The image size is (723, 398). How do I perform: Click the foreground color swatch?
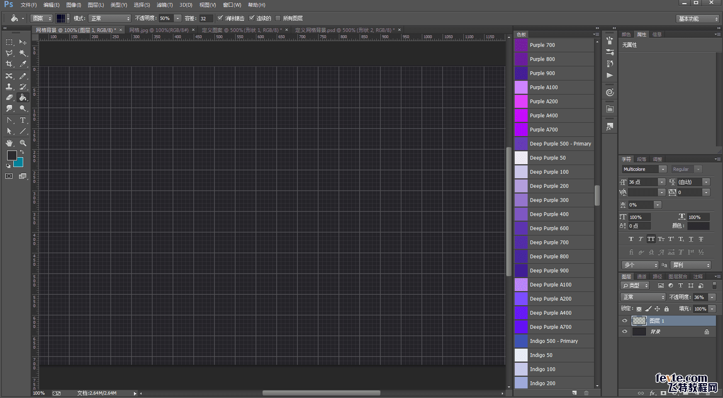point(12,155)
